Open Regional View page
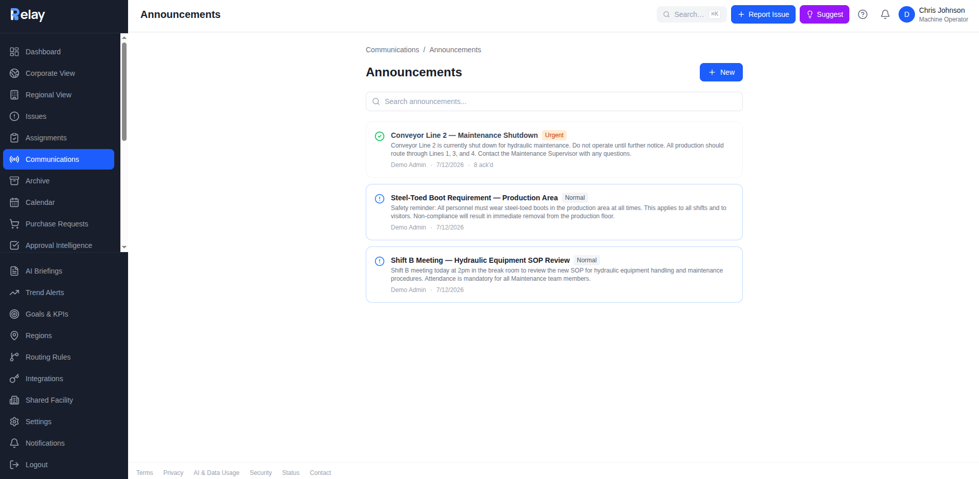Viewport: 979px width, 479px height. pos(58,95)
